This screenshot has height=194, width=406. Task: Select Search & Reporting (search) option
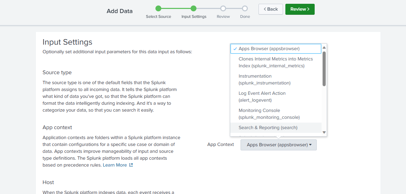pyautogui.click(x=268, y=128)
